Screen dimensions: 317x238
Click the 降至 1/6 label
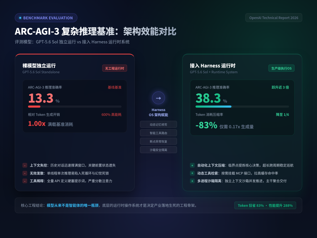click(x=282, y=115)
